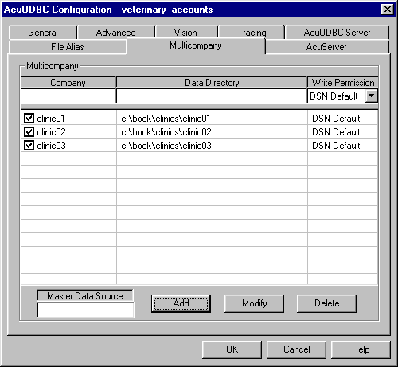398x367 pixels.
Task: Switch to the File Alias tab
Action: click(68, 47)
